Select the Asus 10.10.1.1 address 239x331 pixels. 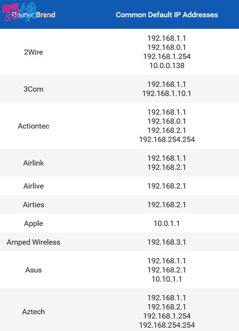click(167, 279)
